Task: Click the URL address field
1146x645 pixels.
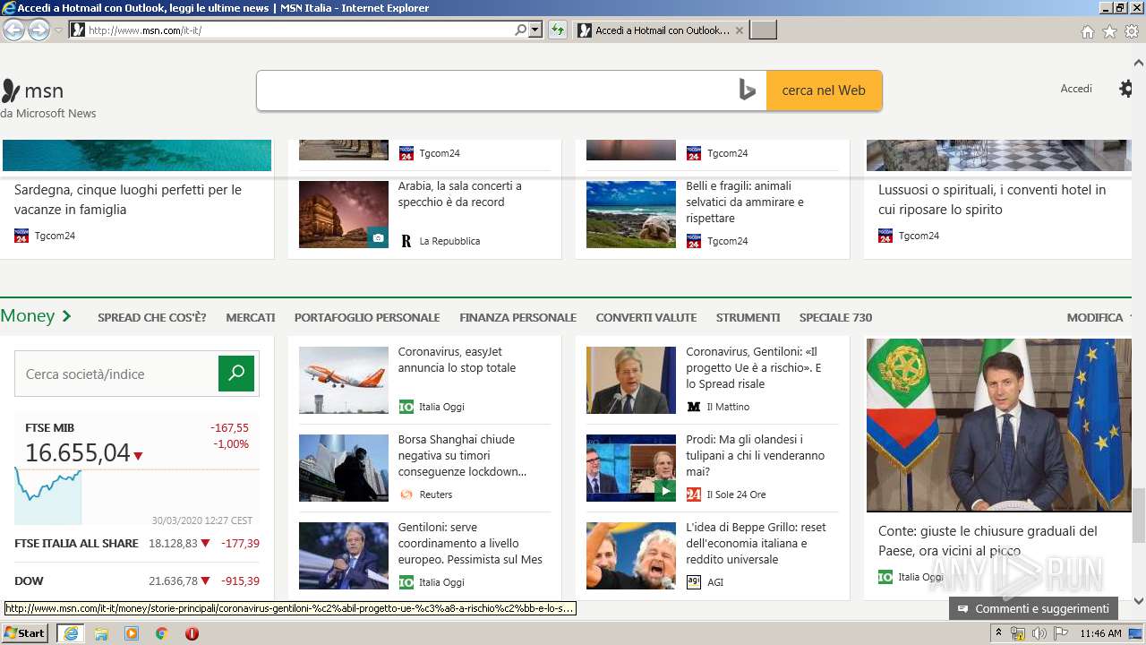Action: [x=298, y=30]
